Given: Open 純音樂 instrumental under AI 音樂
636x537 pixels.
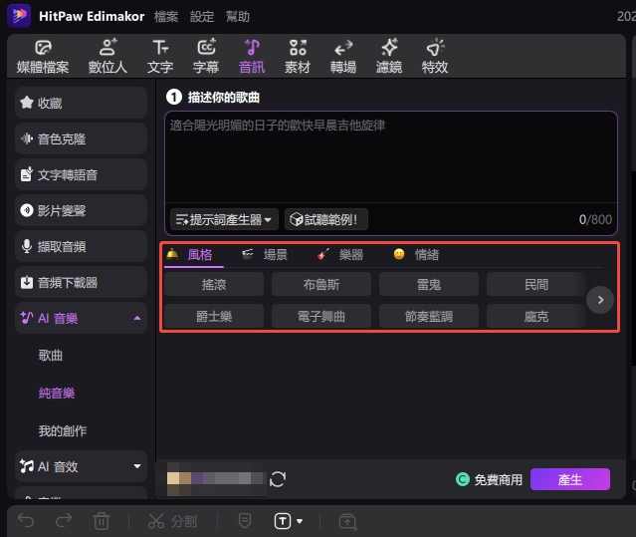Looking at the screenshot, I should [x=57, y=394].
